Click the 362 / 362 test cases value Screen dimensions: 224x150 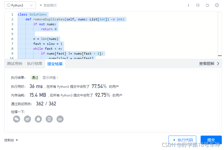tap(46, 104)
